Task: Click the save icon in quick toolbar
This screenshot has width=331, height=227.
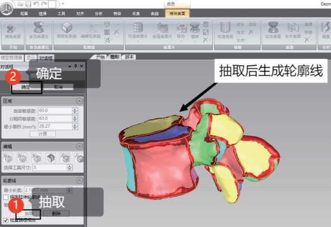Action: 28,4
